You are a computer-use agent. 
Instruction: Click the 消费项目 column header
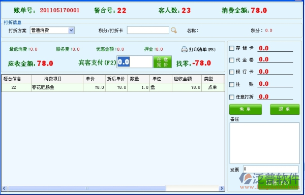[x=57, y=79]
